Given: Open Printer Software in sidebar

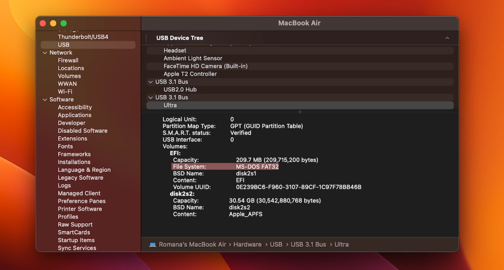Looking at the screenshot, I should point(80,209).
